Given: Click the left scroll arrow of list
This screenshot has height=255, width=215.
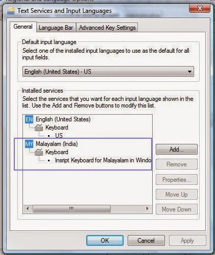Looking at the screenshot, I should click(x=28, y=208).
